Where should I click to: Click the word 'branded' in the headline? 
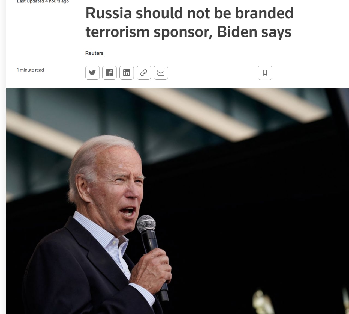(264, 13)
